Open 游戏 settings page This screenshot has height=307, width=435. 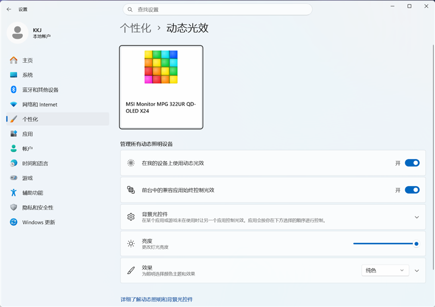tap(58, 178)
